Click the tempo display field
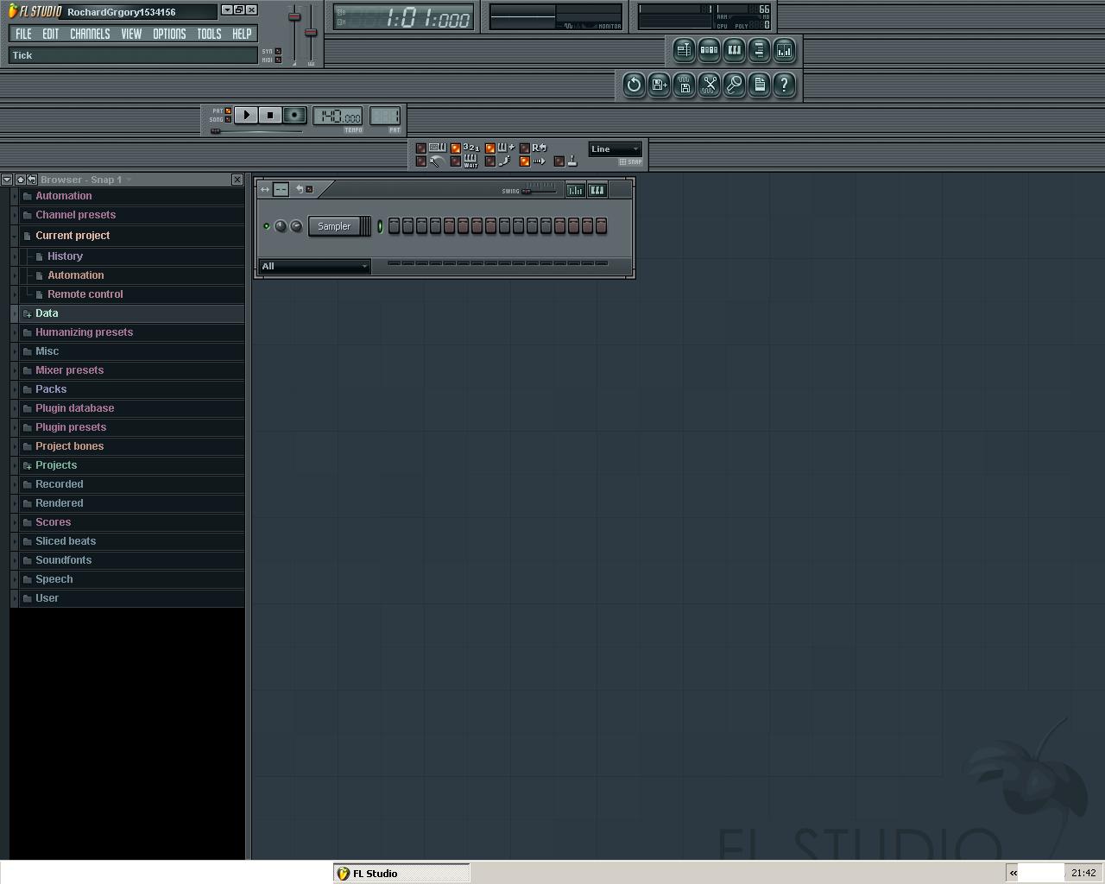1105x884 pixels. tap(338, 117)
